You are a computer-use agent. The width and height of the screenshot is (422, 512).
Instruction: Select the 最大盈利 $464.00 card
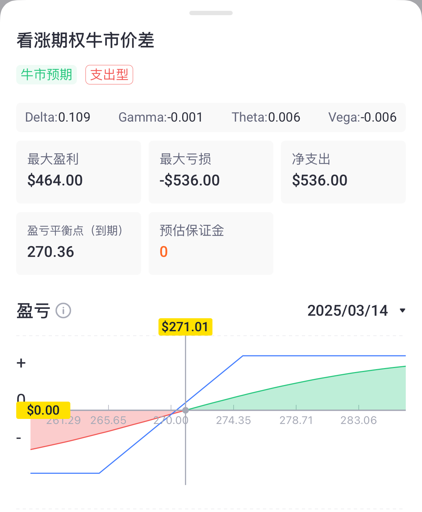tap(78, 172)
